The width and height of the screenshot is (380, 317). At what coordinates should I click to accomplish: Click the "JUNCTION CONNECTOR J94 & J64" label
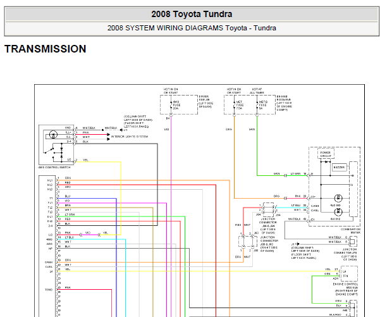268,226
